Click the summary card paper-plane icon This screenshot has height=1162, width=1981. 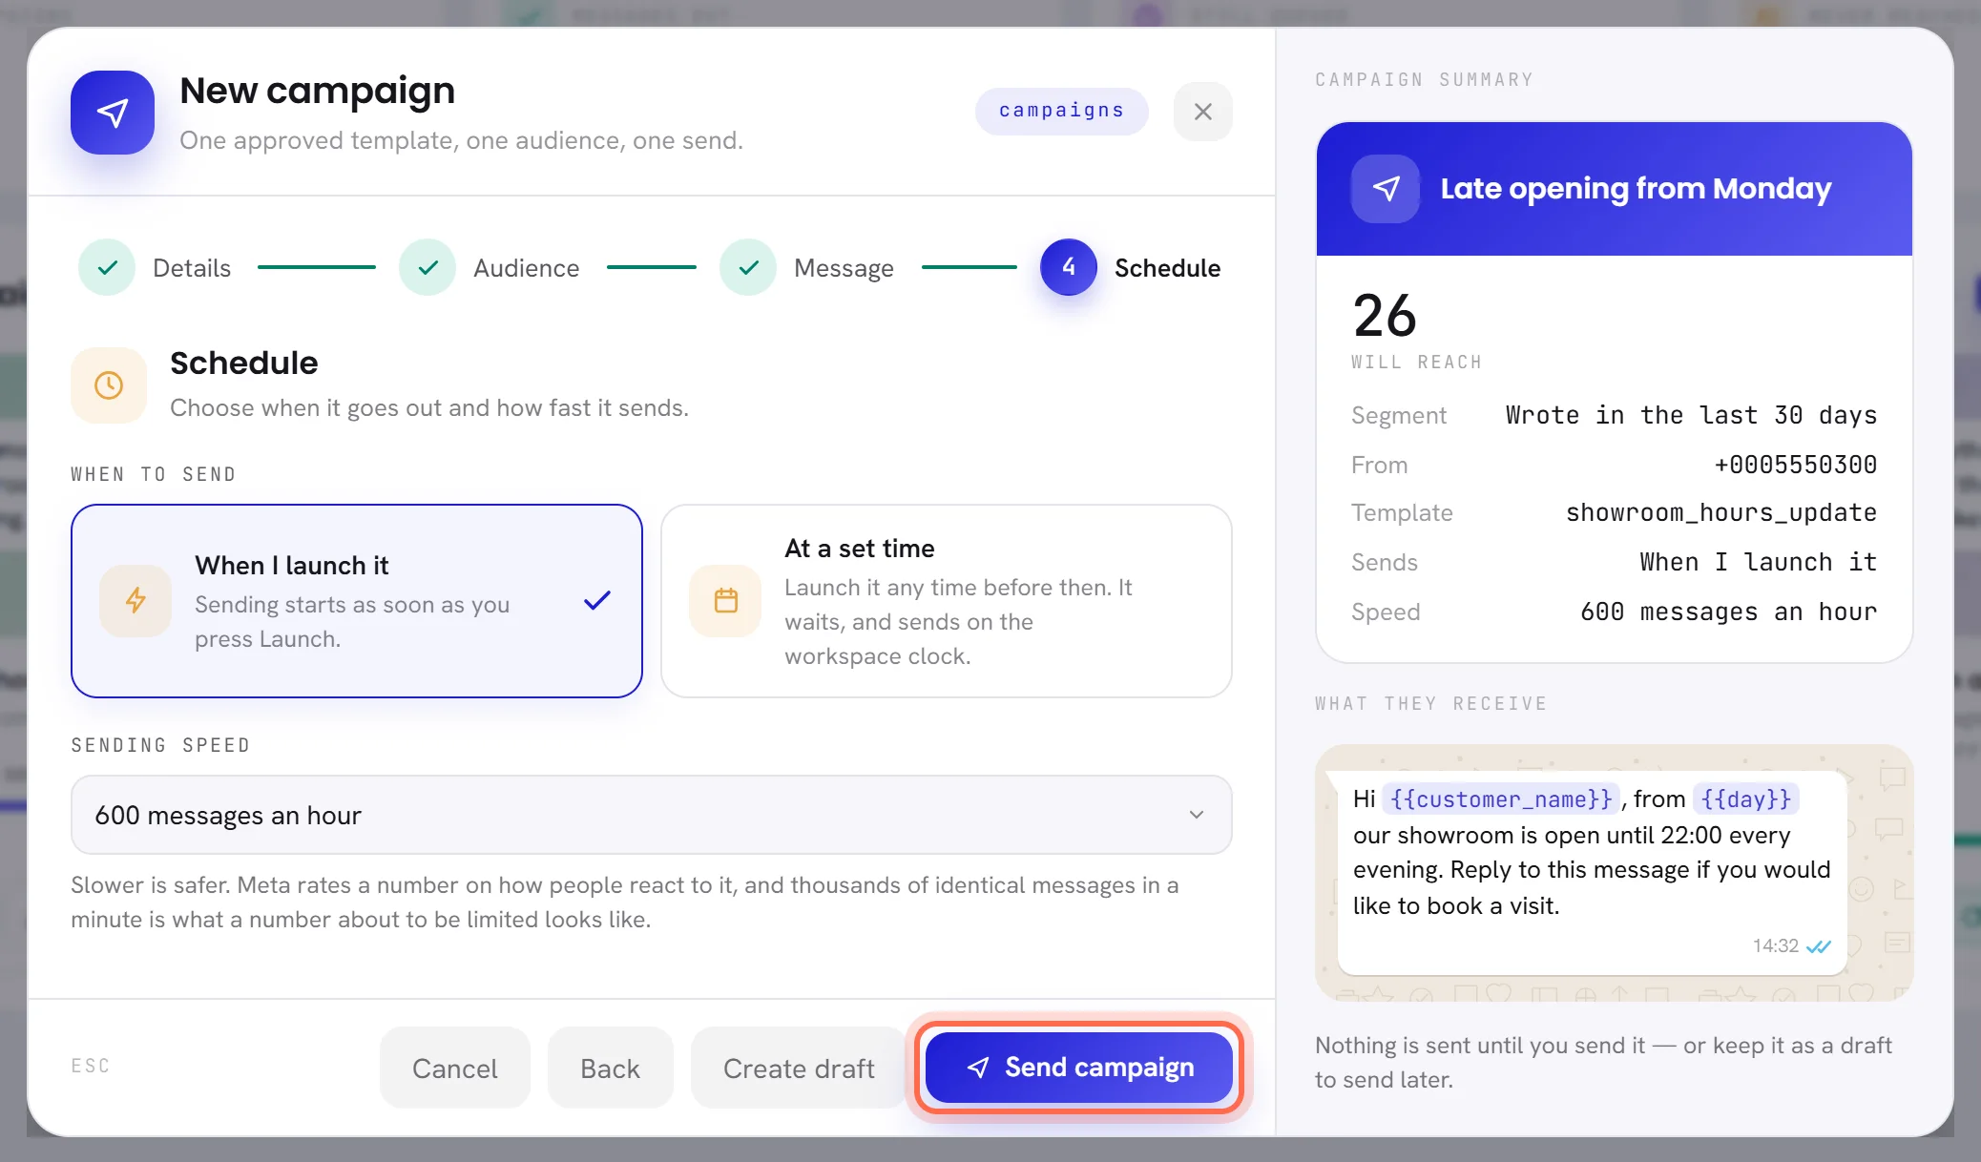tap(1386, 189)
